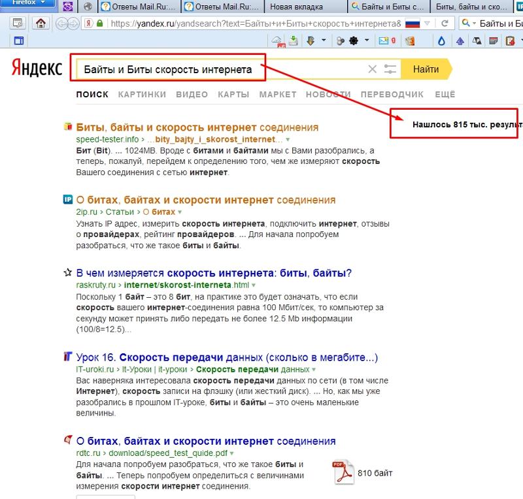Go to the home page button
523x499 pixels.
41,24
